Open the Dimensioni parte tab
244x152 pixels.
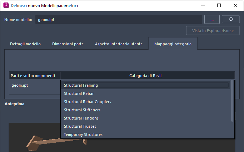point(68,44)
